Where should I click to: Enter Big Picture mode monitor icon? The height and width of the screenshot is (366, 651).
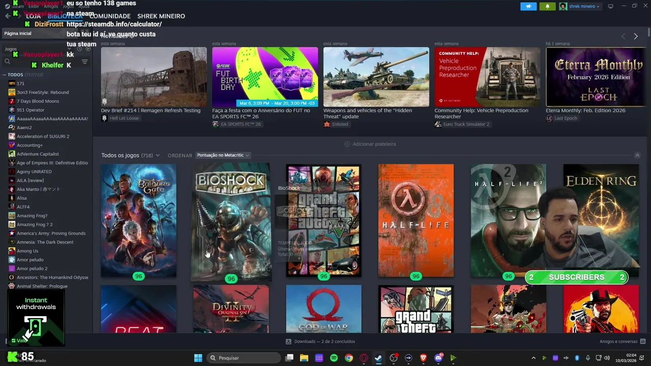point(611,6)
